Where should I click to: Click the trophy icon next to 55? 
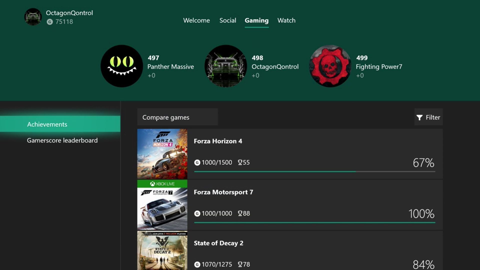click(x=240, y=162)
